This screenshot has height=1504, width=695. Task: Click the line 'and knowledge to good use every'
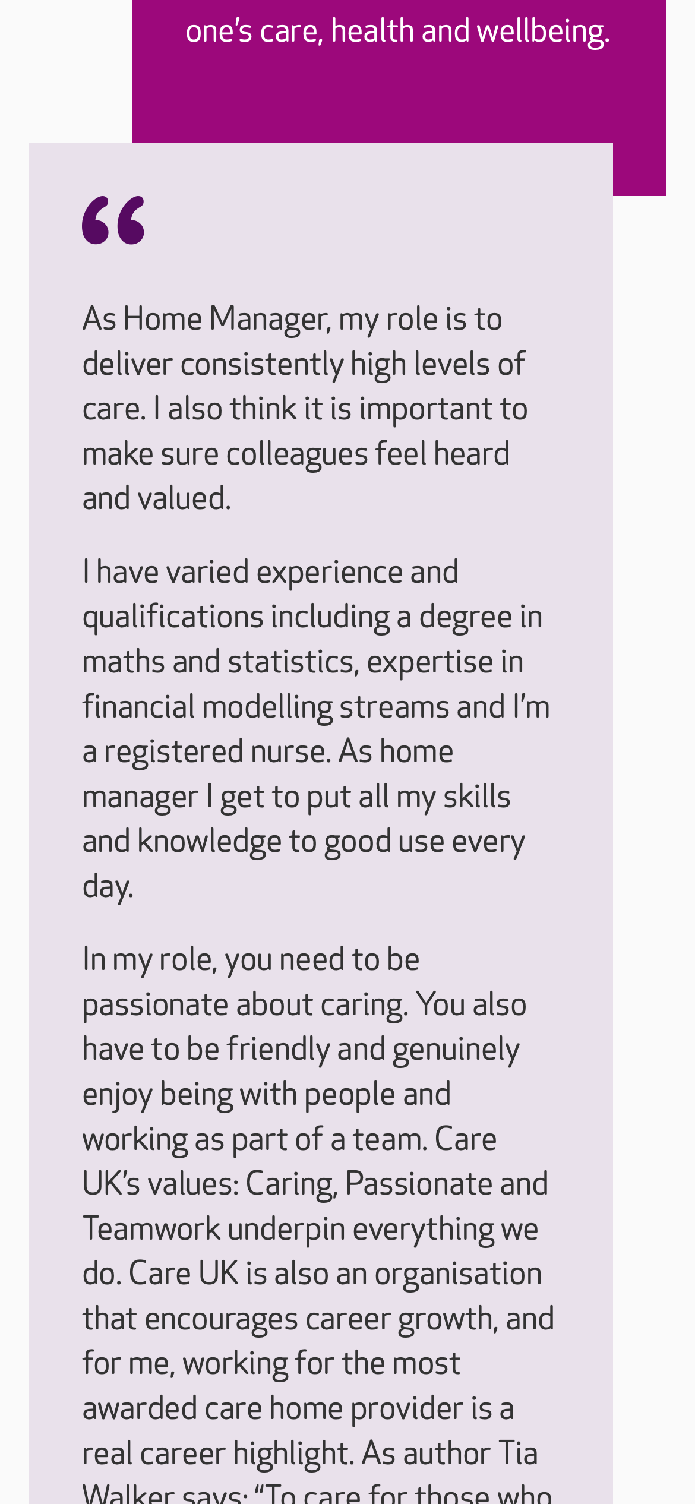click(x=304, y=842)
